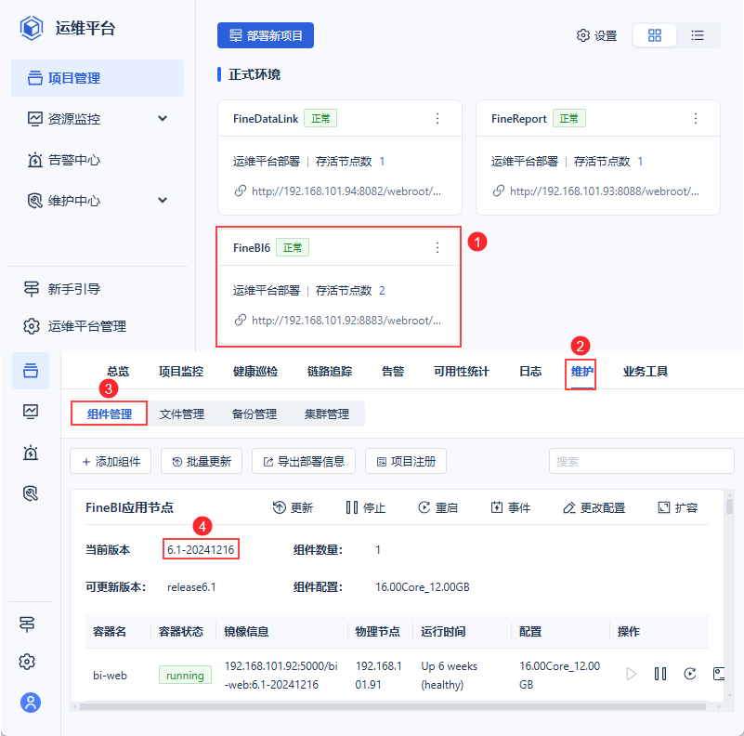
Task: Click the 导出部署信息 button
Action: [304, 461]
